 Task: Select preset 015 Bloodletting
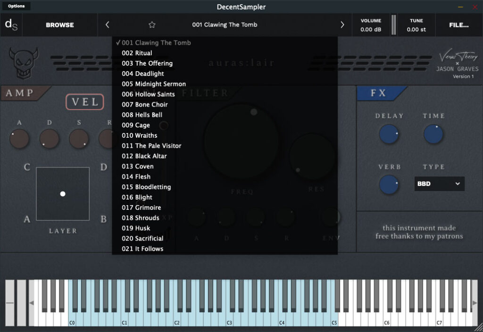pyautogui.click(x=225, y=187)
